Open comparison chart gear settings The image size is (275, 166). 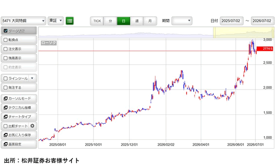pos(32,126)
